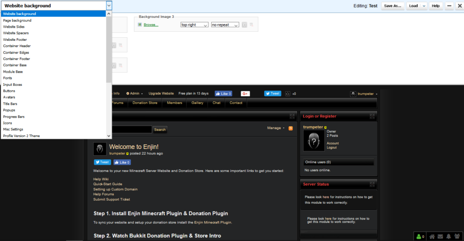The width and height of the screenshot is (464, 241).
Task: Open messages via the envelope icon
Action: tap(440, 236)
